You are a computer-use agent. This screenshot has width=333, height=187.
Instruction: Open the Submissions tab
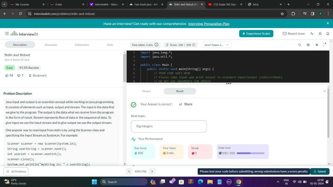point(82,45)
